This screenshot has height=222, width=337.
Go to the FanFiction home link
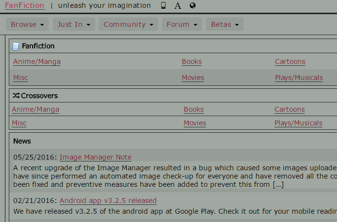(x=24, y=6)
